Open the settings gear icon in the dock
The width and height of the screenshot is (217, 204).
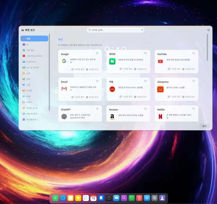pos(155,198)
